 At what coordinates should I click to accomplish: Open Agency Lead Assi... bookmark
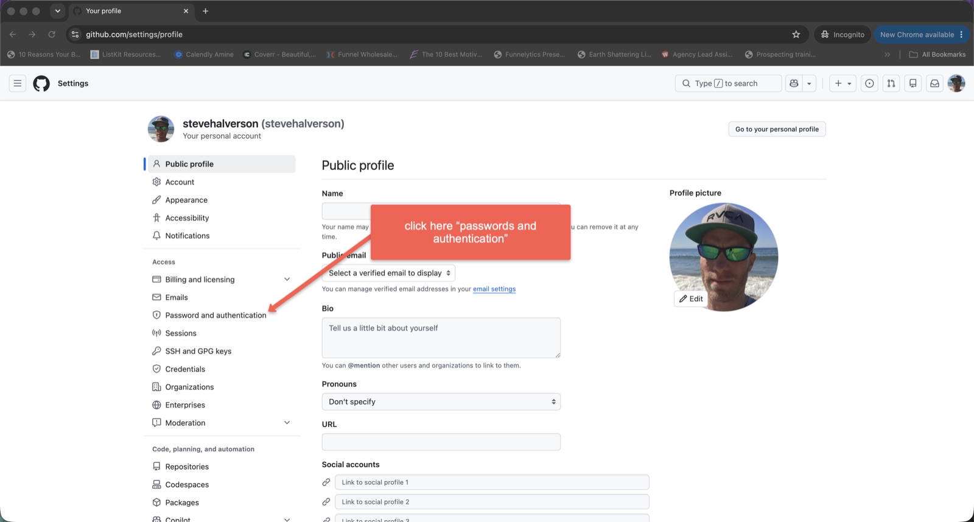click(697, 54)
